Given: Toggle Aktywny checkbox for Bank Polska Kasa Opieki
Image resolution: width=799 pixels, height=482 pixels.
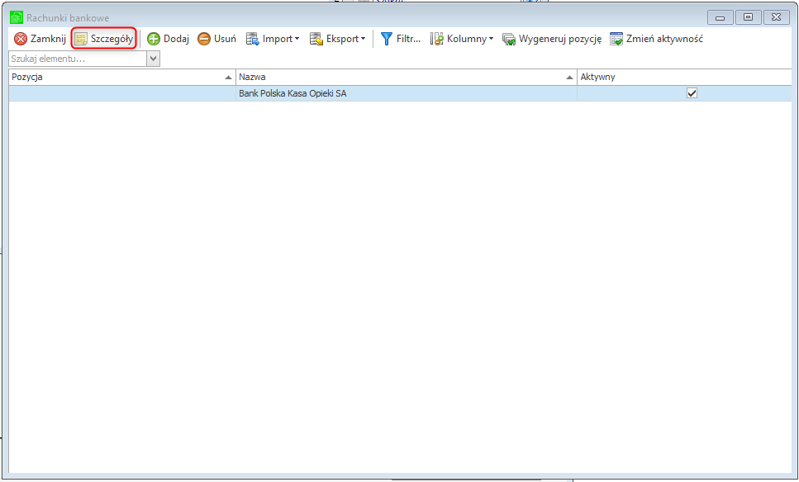Looking at the screenshot, I should pos(692,93).
